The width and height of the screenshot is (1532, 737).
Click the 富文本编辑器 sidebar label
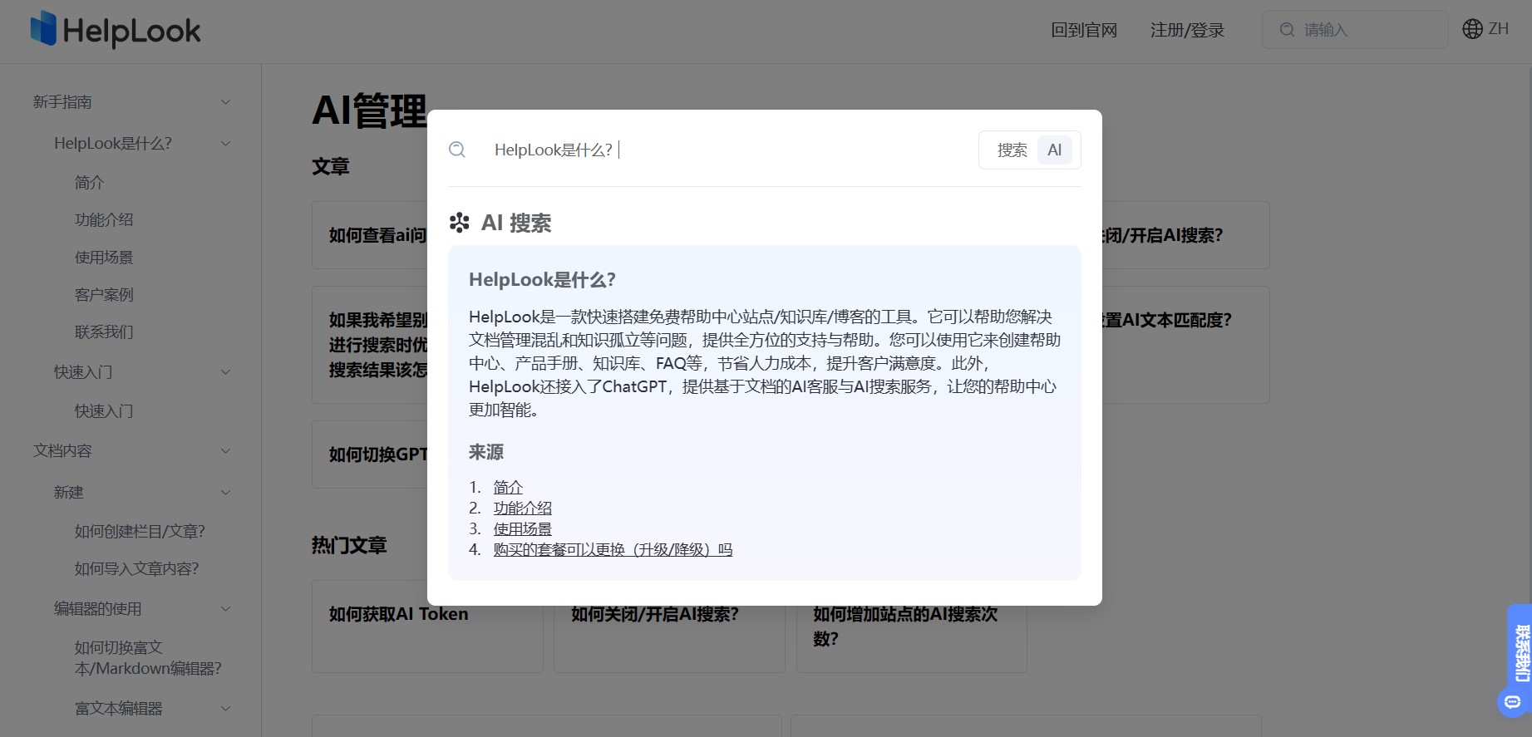click(x=119, y=709)
